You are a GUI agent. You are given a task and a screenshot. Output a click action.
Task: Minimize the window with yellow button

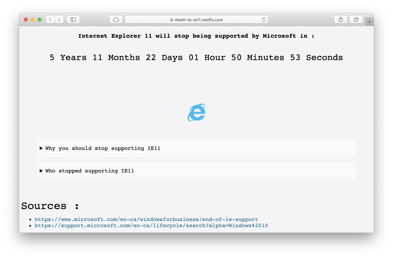(x=33, y=20)
